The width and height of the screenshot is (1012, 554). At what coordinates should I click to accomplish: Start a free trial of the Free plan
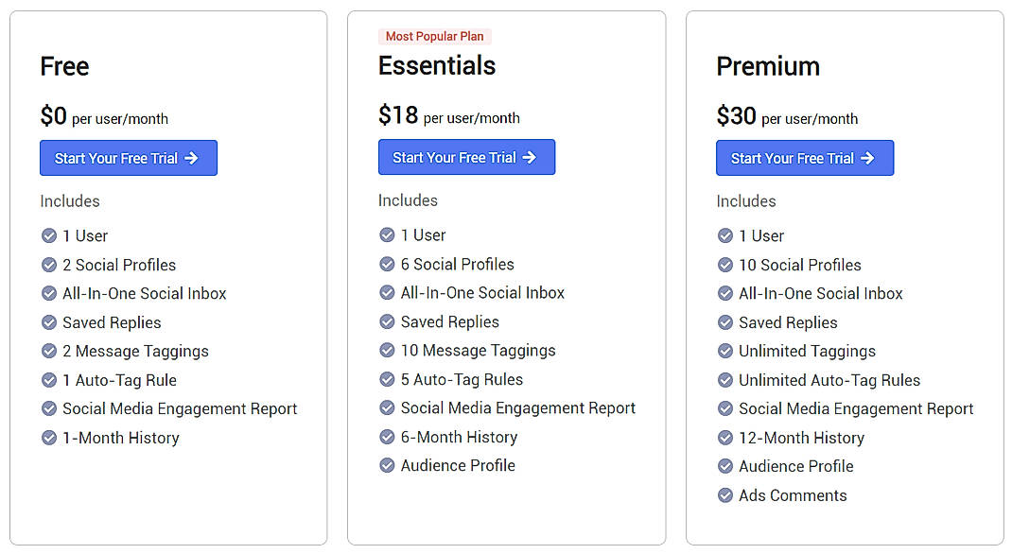pyautogui.click(x=129, y=157)
